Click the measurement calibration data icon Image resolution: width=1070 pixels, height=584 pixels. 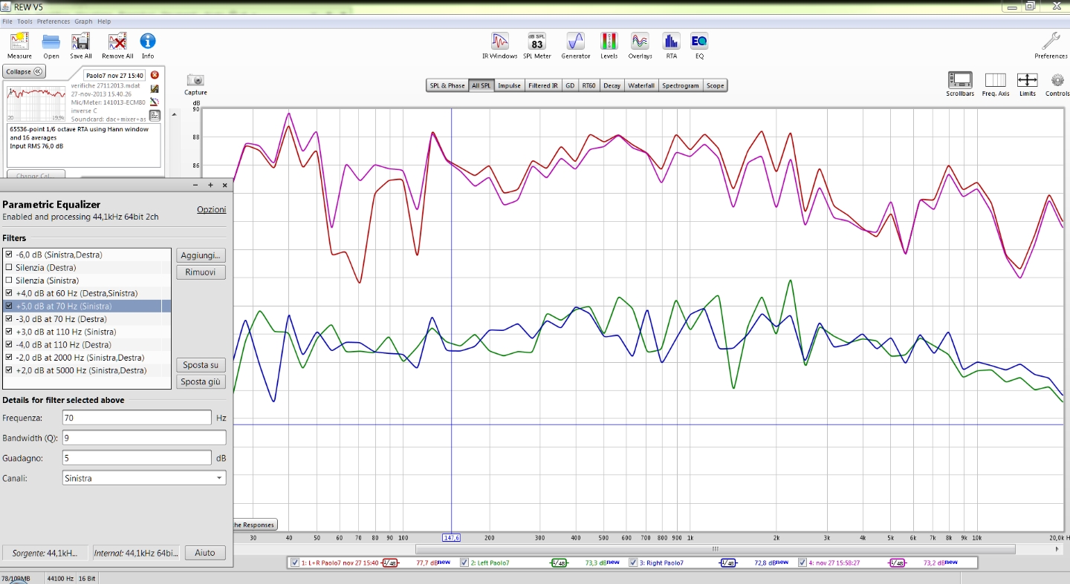[x=155, y=88]
